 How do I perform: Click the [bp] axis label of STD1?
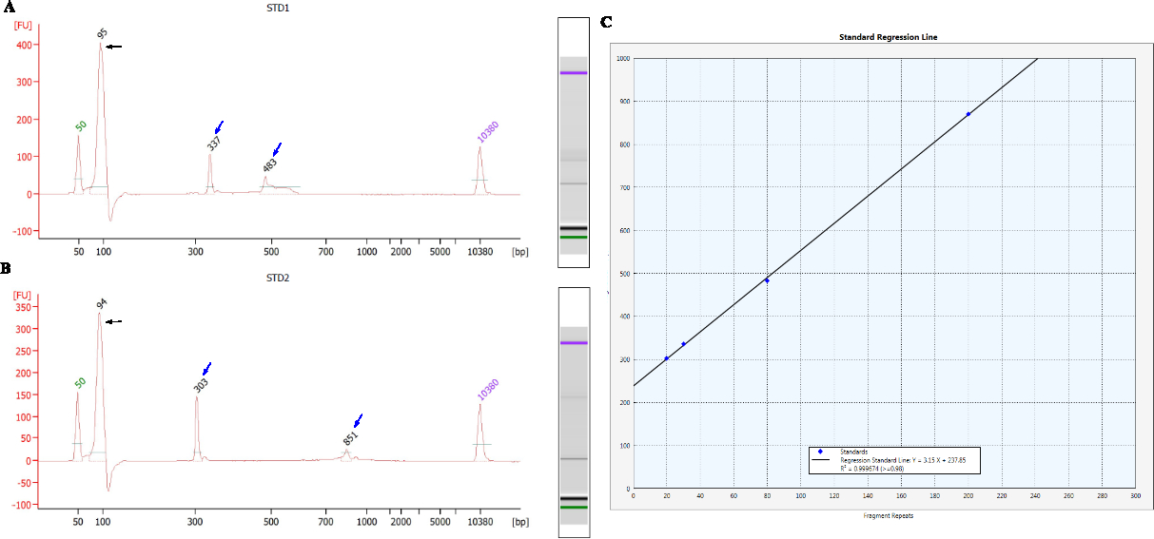tap(519, 254)
